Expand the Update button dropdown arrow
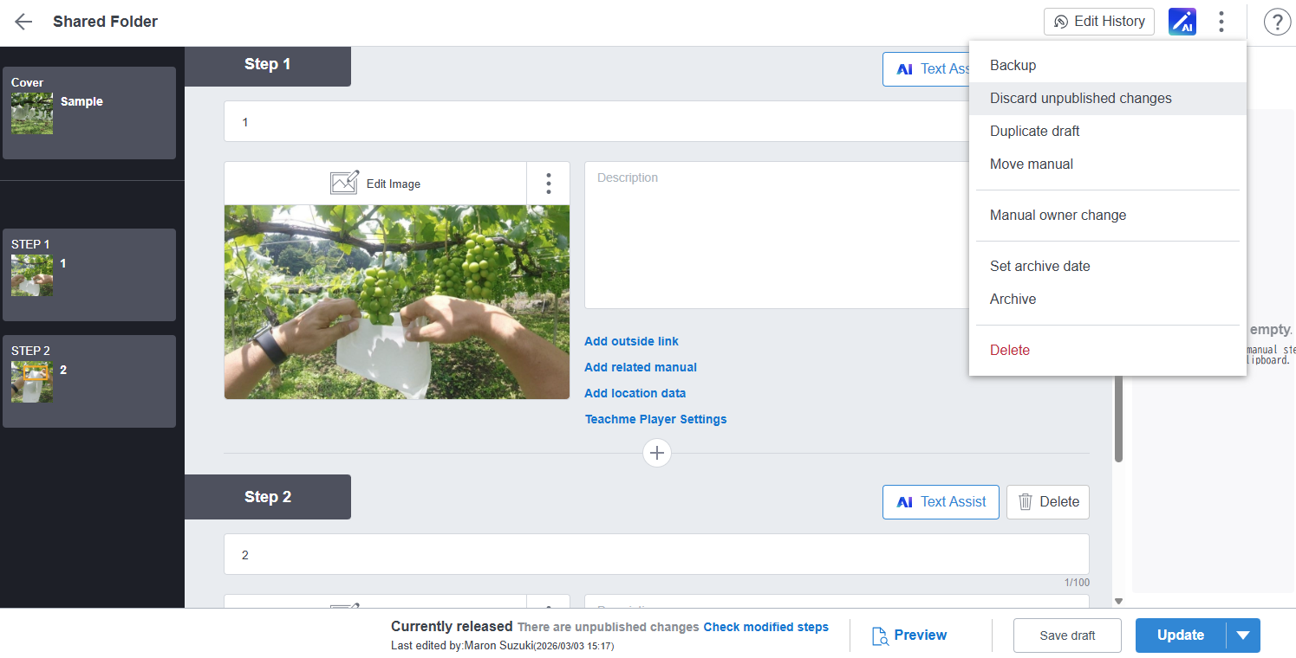Screen dimensions: 1296x658 click(1246, 635)
